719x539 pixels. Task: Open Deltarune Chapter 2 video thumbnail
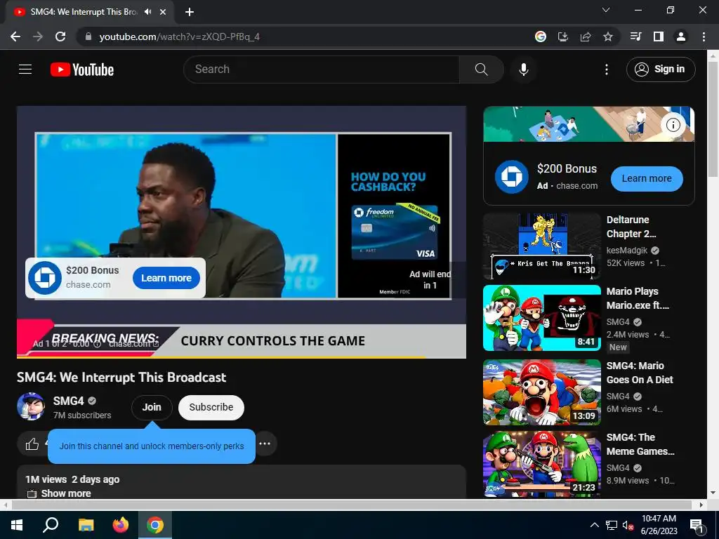[x=542, y=246]
